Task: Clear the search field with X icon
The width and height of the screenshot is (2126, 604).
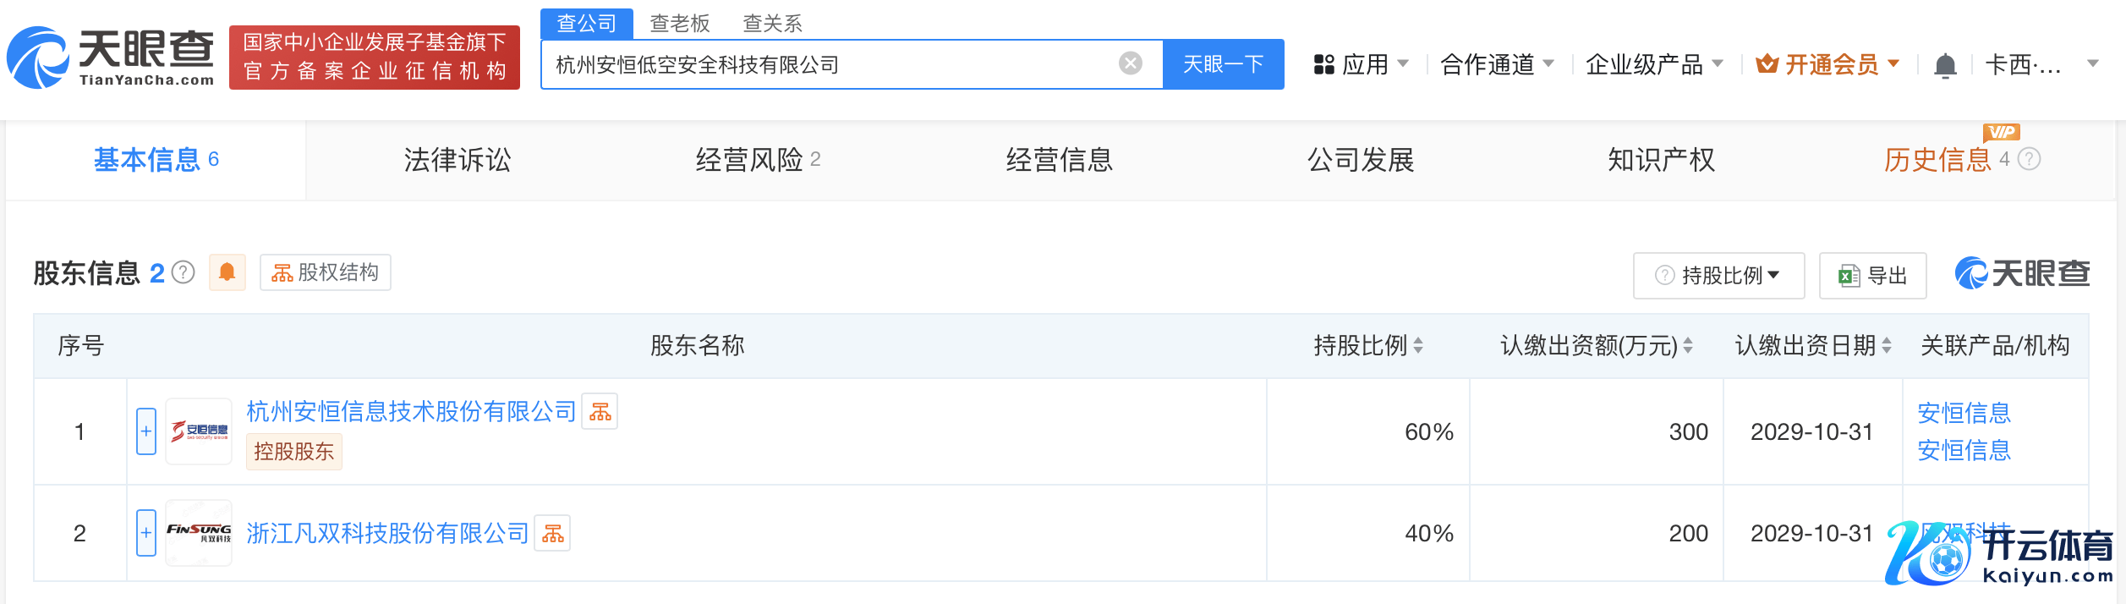Action: pyautogui.click(x=1130, y=63)
